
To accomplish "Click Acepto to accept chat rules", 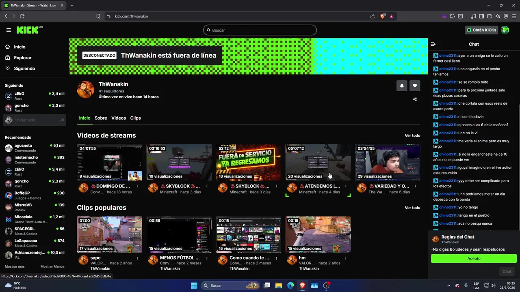I will coord(474,258).
